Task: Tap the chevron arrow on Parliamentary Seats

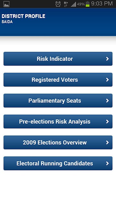Action: (x=107, y=101)
